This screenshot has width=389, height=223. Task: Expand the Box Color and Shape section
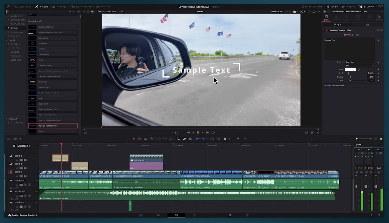coord(335,85)
